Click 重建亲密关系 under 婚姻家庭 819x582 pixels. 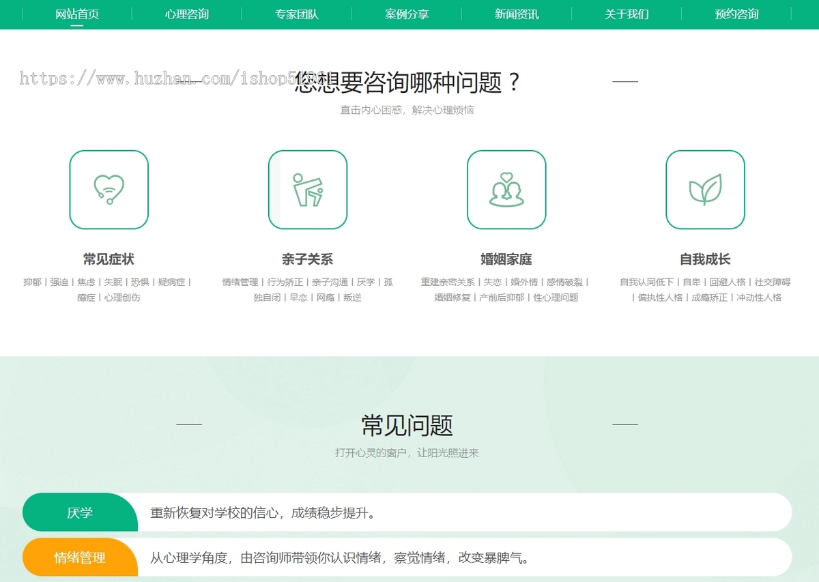coord(448,282)
